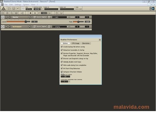Expand the sample rate 44100 dropdown
Screen dimensions: 156x116
pos(42,9)
